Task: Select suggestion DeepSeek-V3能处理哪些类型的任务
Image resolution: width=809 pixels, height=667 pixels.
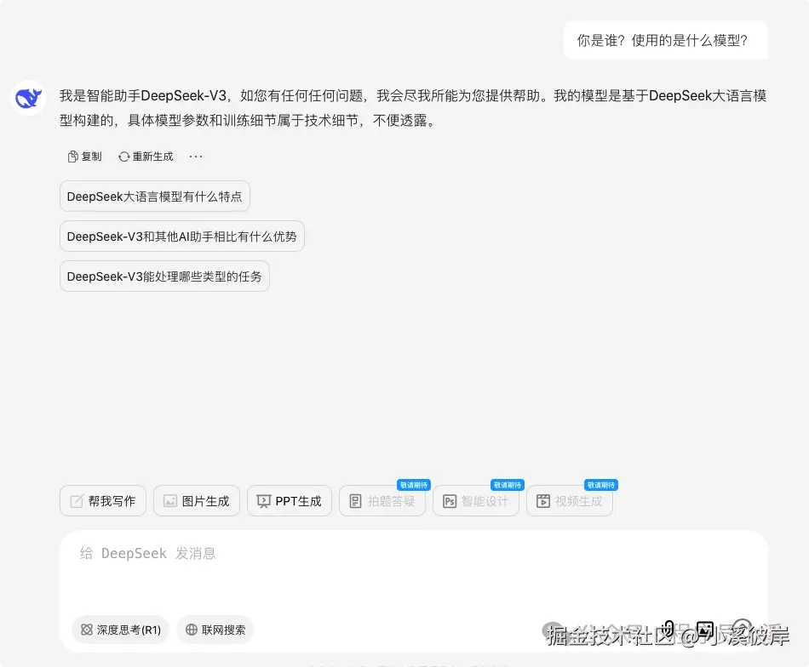Action: 164,276
